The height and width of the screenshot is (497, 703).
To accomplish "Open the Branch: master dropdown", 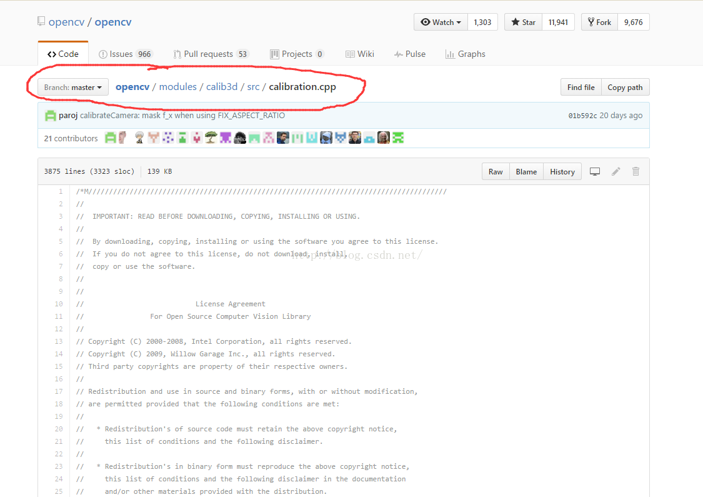I will coord(73,87).
